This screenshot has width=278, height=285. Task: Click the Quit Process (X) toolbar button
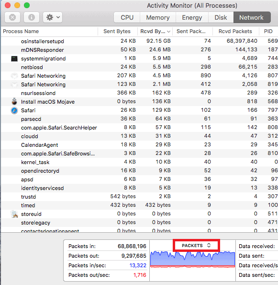click(x=12, y=17)
